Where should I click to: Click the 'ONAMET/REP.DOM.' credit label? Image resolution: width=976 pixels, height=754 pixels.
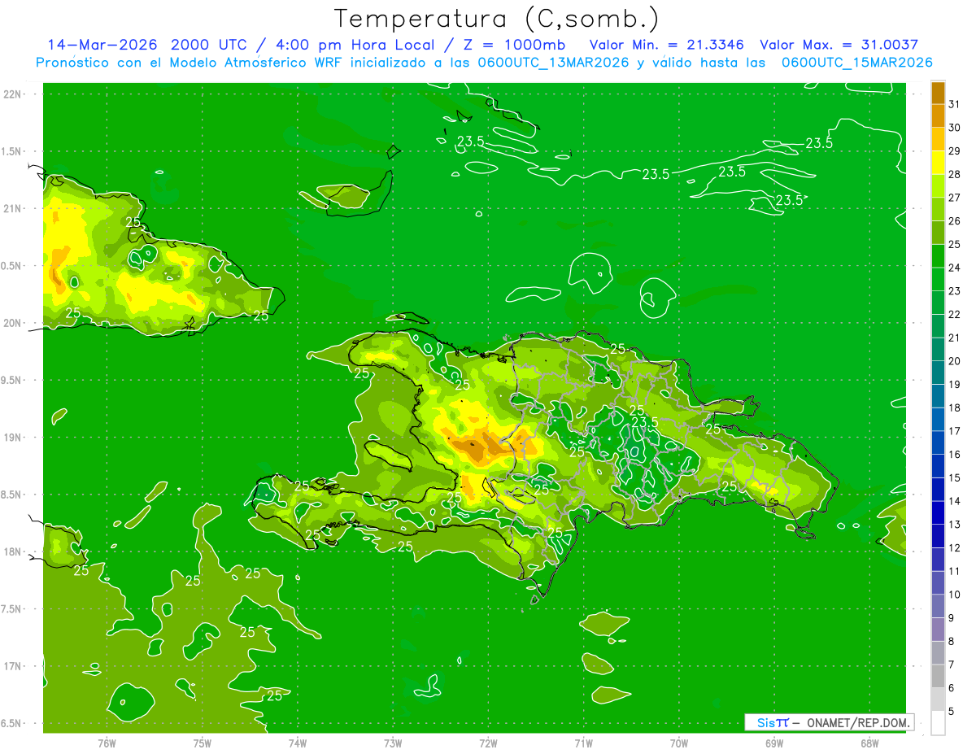point(857,722)
